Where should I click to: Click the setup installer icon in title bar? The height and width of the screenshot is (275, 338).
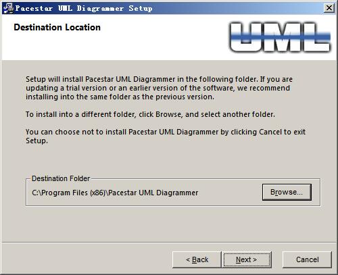tap(8, 8)
